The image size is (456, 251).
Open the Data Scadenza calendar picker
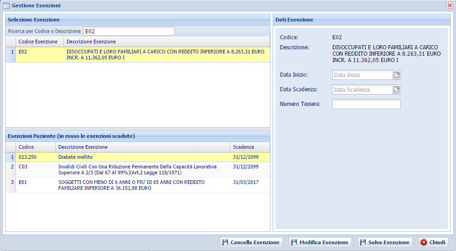point(397,89)
